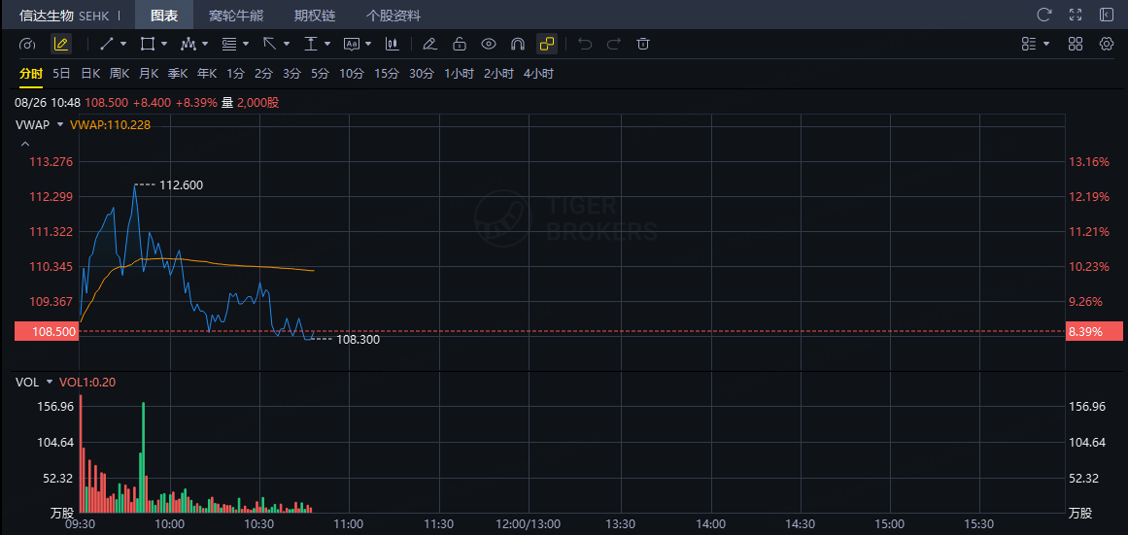Viewport: 1128px width, 535px height.
Task: Toggle drawings visibility eye icon
Action: pos(489,45)
